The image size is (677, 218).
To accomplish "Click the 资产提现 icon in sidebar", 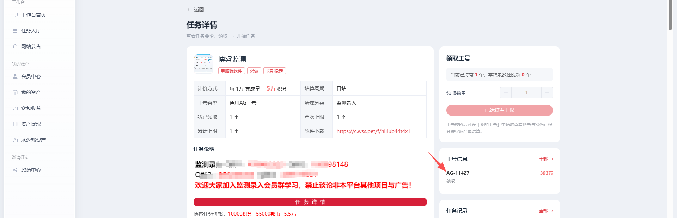I will (x=15, y=124).
